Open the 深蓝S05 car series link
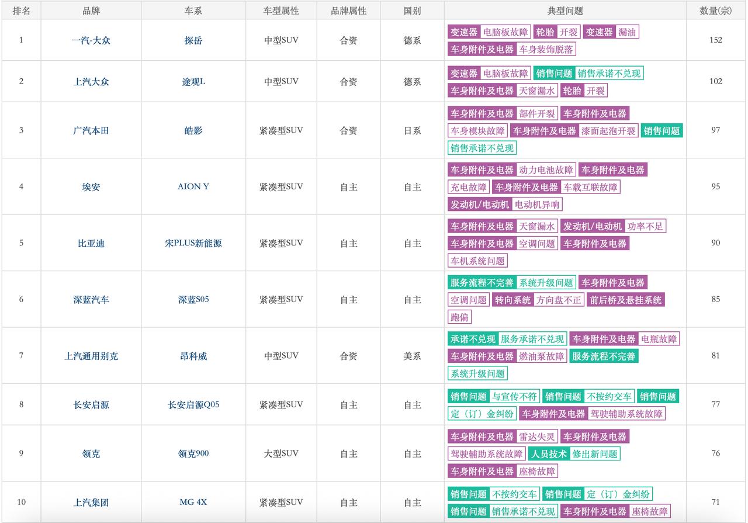748x523 pixels. [x=193, y=300]
